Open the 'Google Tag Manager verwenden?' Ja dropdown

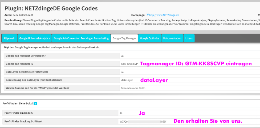point(189,56)
